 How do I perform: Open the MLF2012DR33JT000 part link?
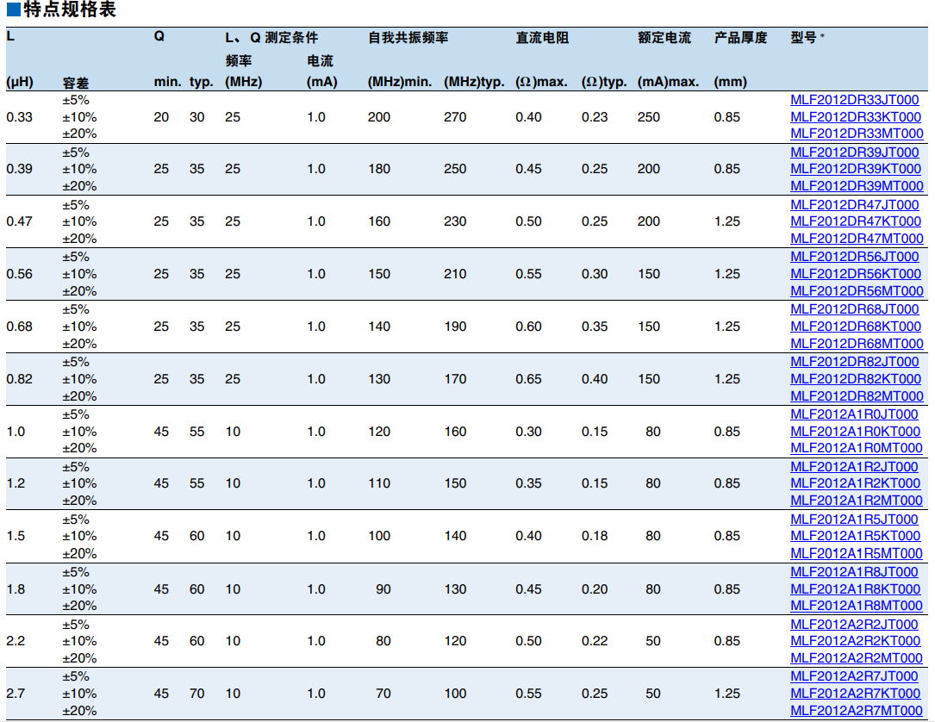coord(855,100)
